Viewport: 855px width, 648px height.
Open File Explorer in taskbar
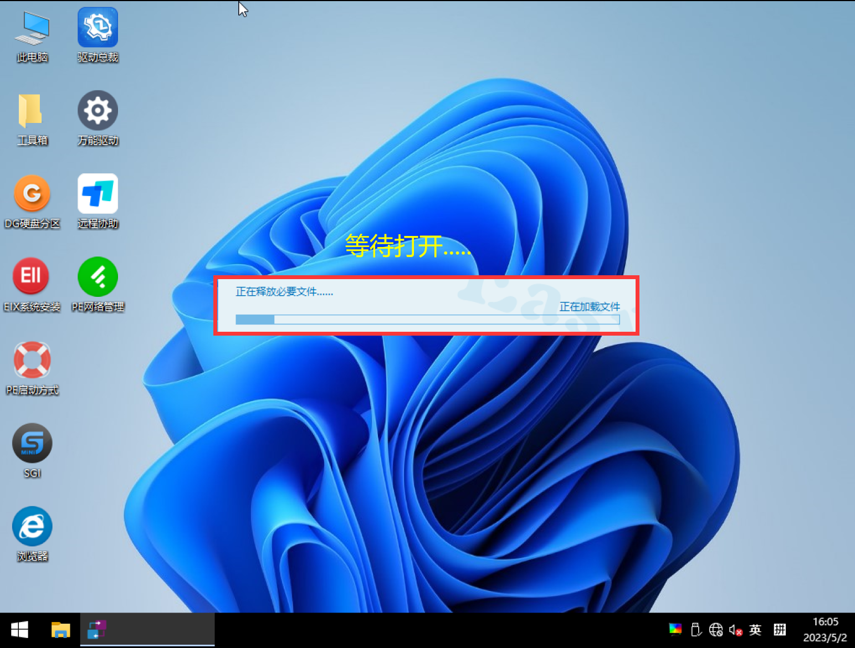[60, 630]
